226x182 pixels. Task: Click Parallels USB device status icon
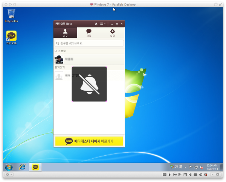click(169, 174)
